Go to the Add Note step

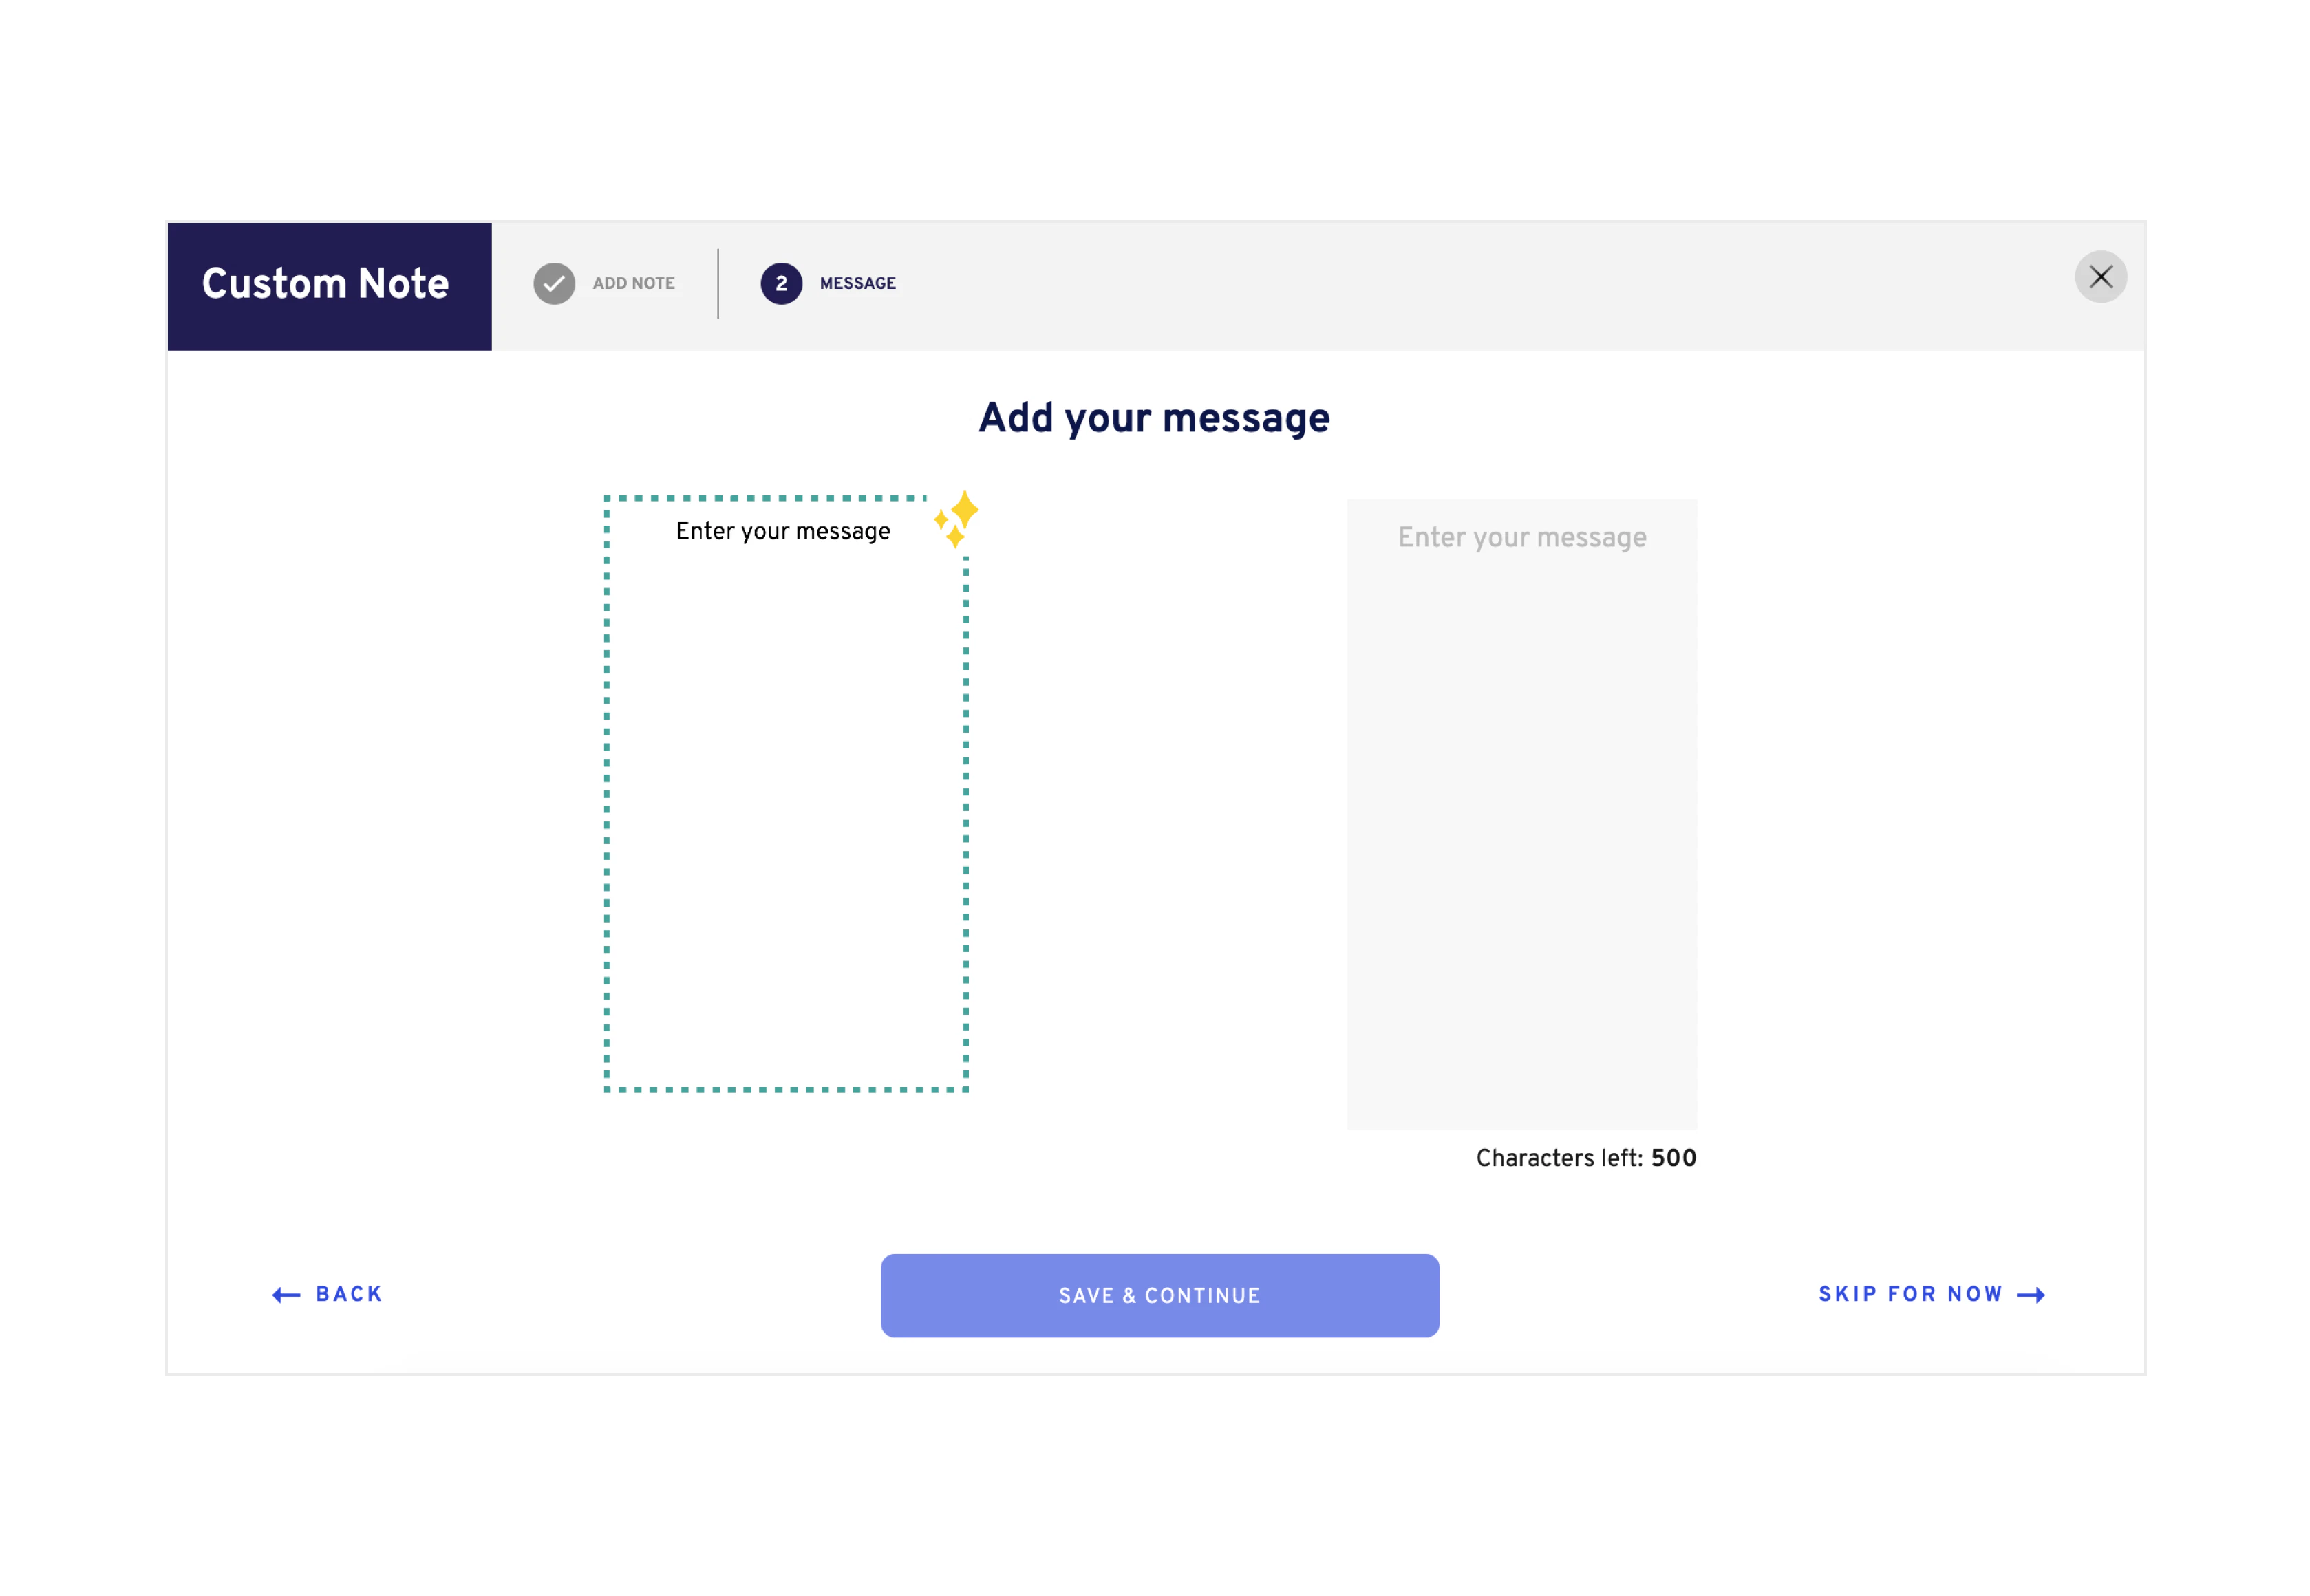[x=634, y=284]
